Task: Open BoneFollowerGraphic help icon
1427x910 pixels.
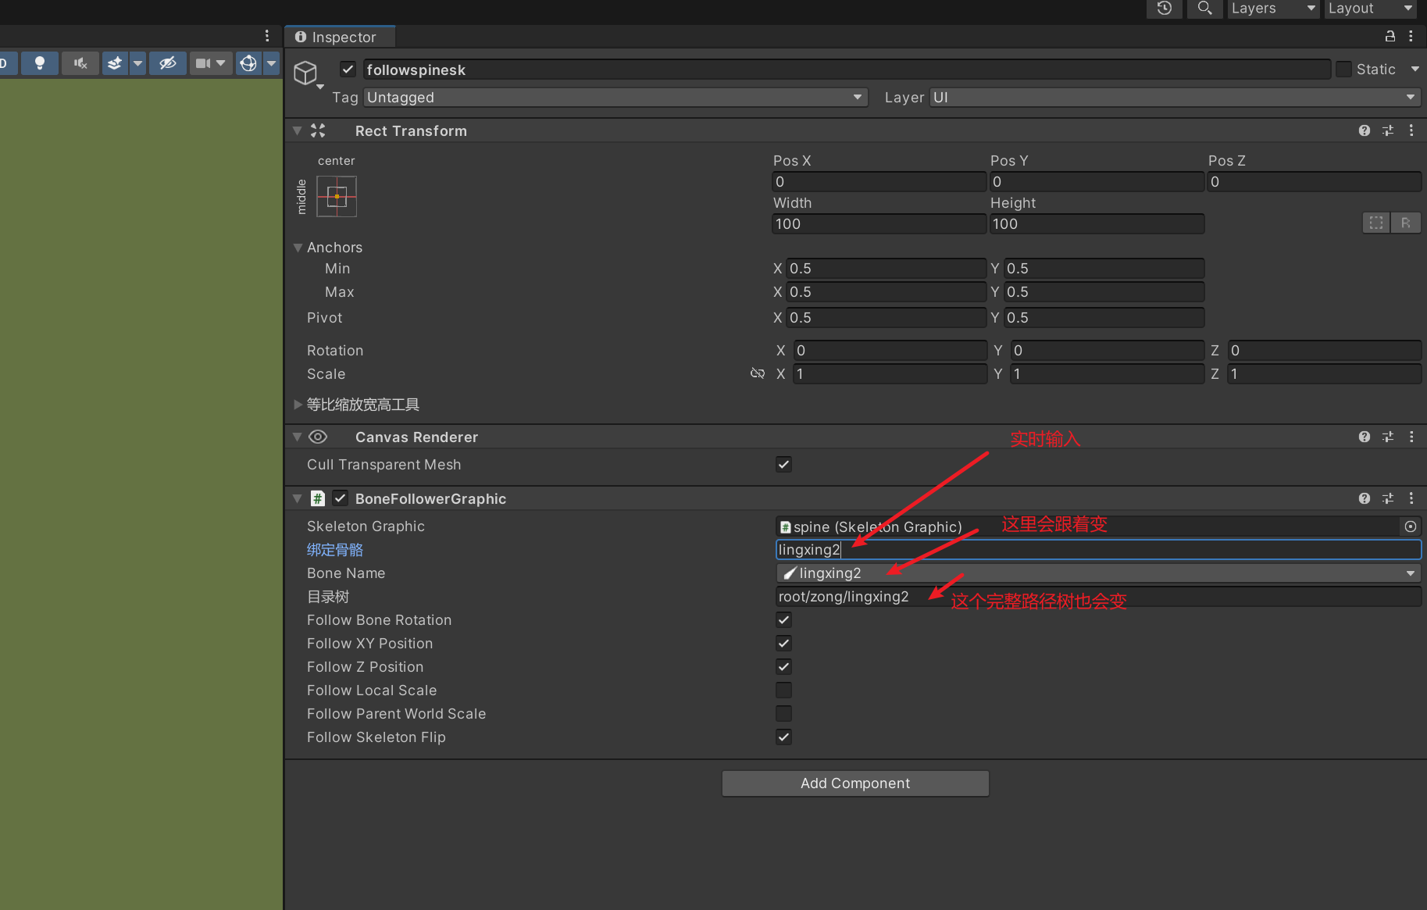Action: (1365, 498)
